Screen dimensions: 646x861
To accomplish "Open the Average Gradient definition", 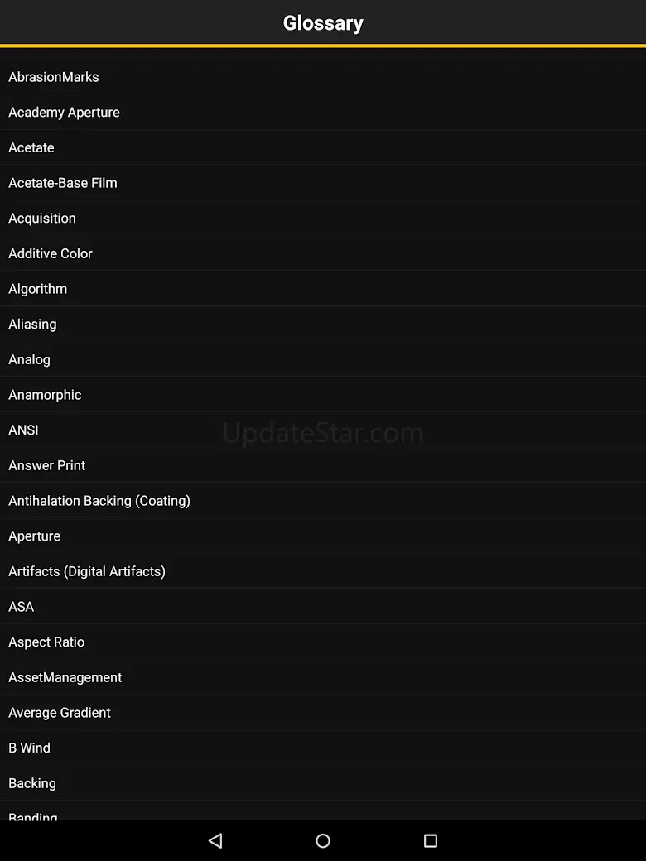I will (323, 713).
